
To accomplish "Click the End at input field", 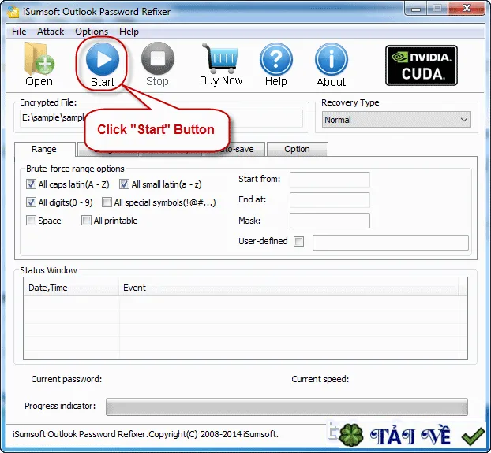I will coord(330,200).
